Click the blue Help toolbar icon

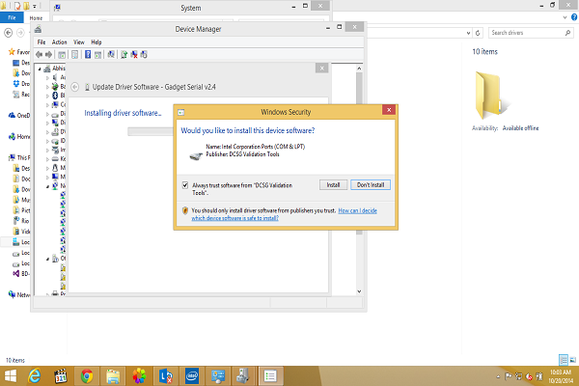click(88, 55)
